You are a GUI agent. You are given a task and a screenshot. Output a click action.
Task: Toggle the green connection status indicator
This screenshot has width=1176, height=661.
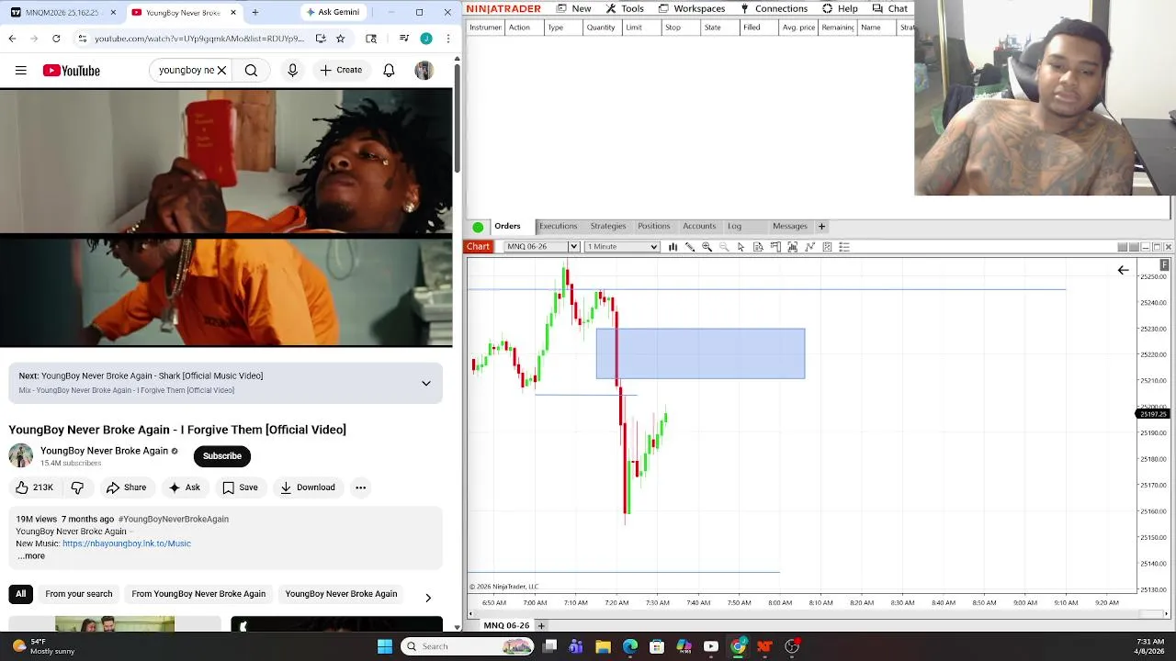pos(478,227)
